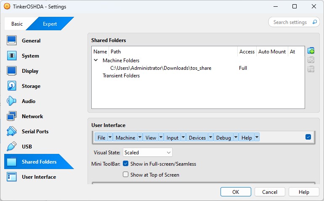Viewport: 324px width, 201px height.
Task: Toggle the Input menu in menu bar editor
Action: pyautogui.click(x=173, y=138)
